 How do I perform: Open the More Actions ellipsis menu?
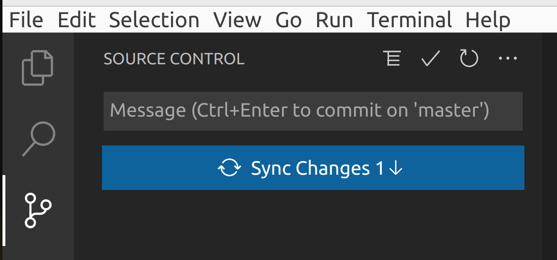(507, 59)
